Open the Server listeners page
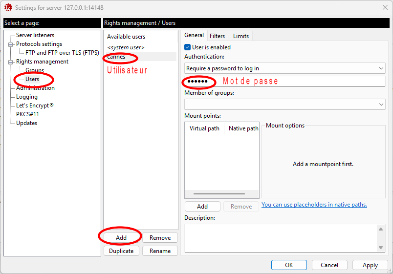The height and width of the screenshot is (274, 393). point(35,35)
